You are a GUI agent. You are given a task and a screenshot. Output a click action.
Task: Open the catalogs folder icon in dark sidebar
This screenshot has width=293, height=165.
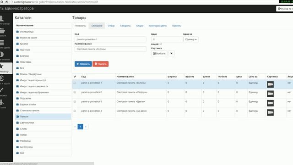[x=2, y=31]
